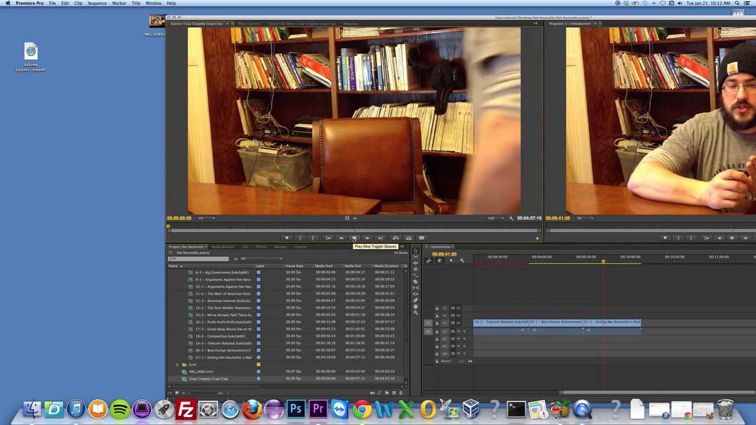Screen dimensions: 756x425
Task: Select the Selection tool in the tools panel
Action: (416, 251)
